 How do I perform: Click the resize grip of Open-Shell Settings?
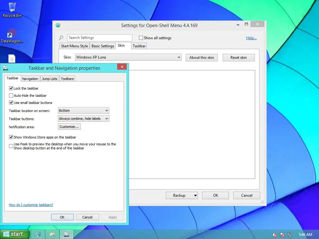262,202
